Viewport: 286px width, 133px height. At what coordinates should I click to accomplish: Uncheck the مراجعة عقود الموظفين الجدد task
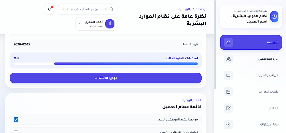tap(16, 119)
